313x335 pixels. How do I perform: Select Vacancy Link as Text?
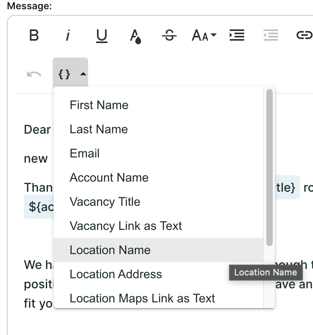126,226
